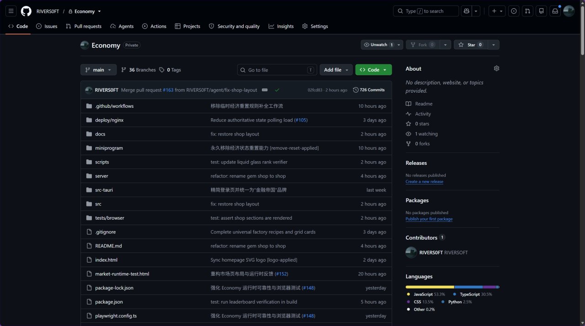585x326 pixels.
Task: Focus the Go to file field
Action: 277,70
